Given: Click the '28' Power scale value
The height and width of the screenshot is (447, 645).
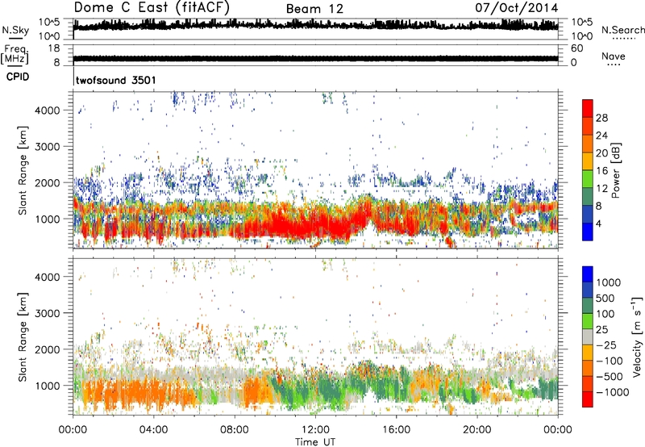Looking at the screenshot, I should point(601,118).
